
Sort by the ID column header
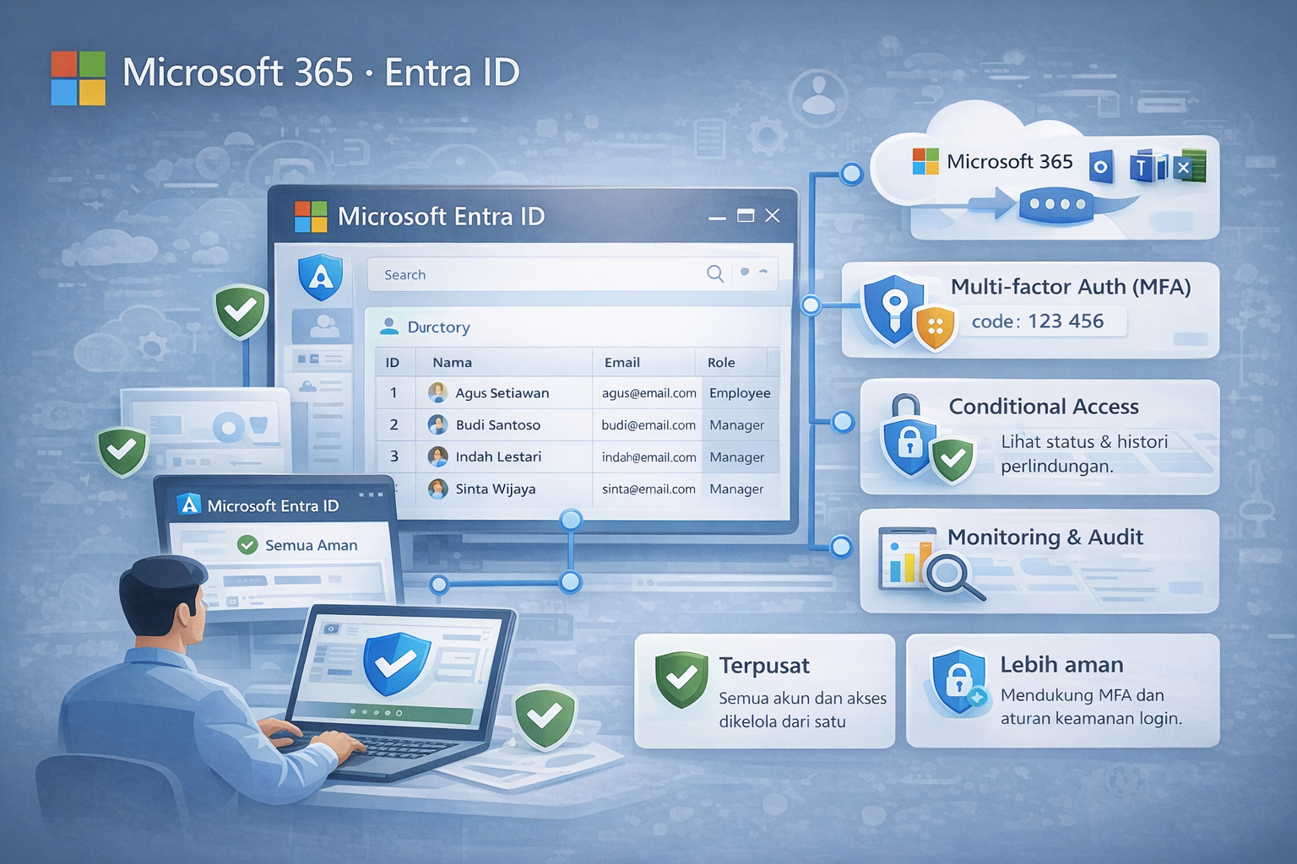(x=393, y=362)
